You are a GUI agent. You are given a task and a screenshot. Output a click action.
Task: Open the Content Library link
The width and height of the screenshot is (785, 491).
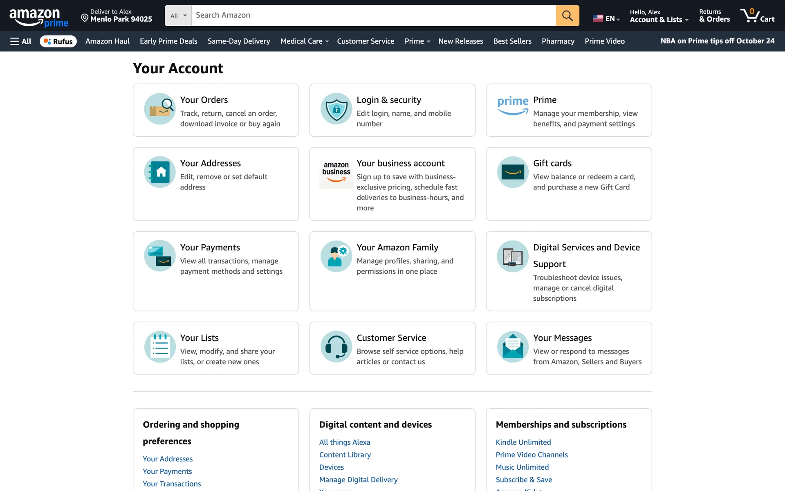pos(345,455)
